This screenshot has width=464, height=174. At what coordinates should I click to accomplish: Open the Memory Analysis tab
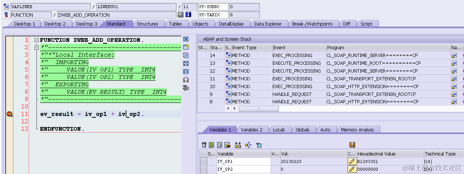click(357, 130)
